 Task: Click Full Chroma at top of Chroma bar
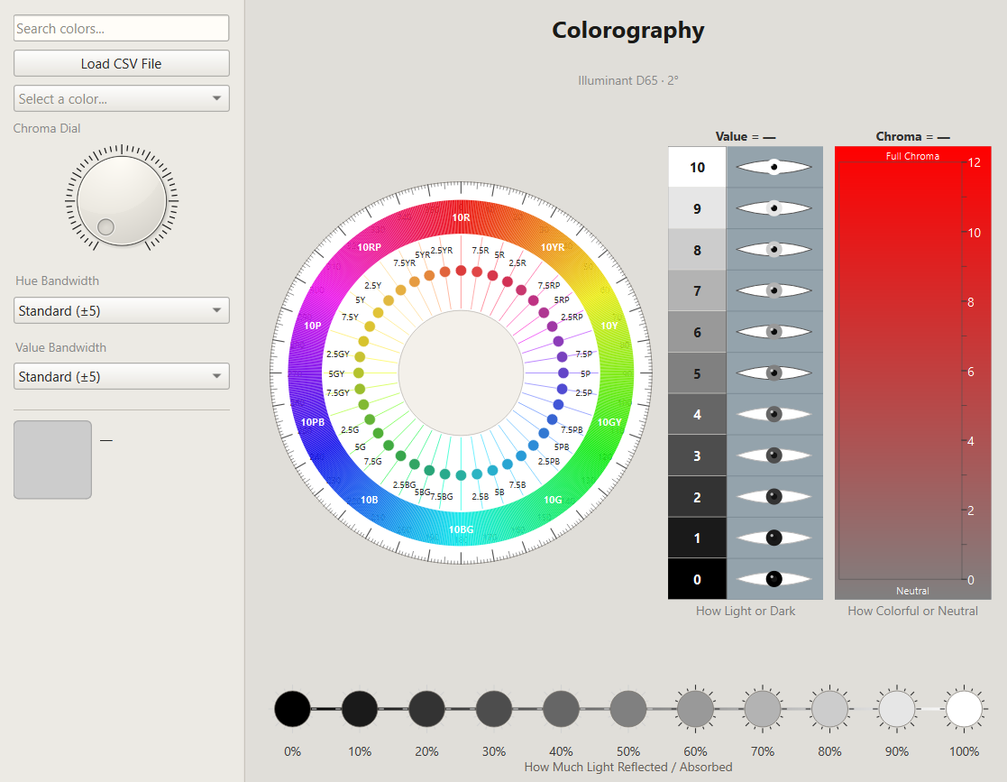[912, 155]
